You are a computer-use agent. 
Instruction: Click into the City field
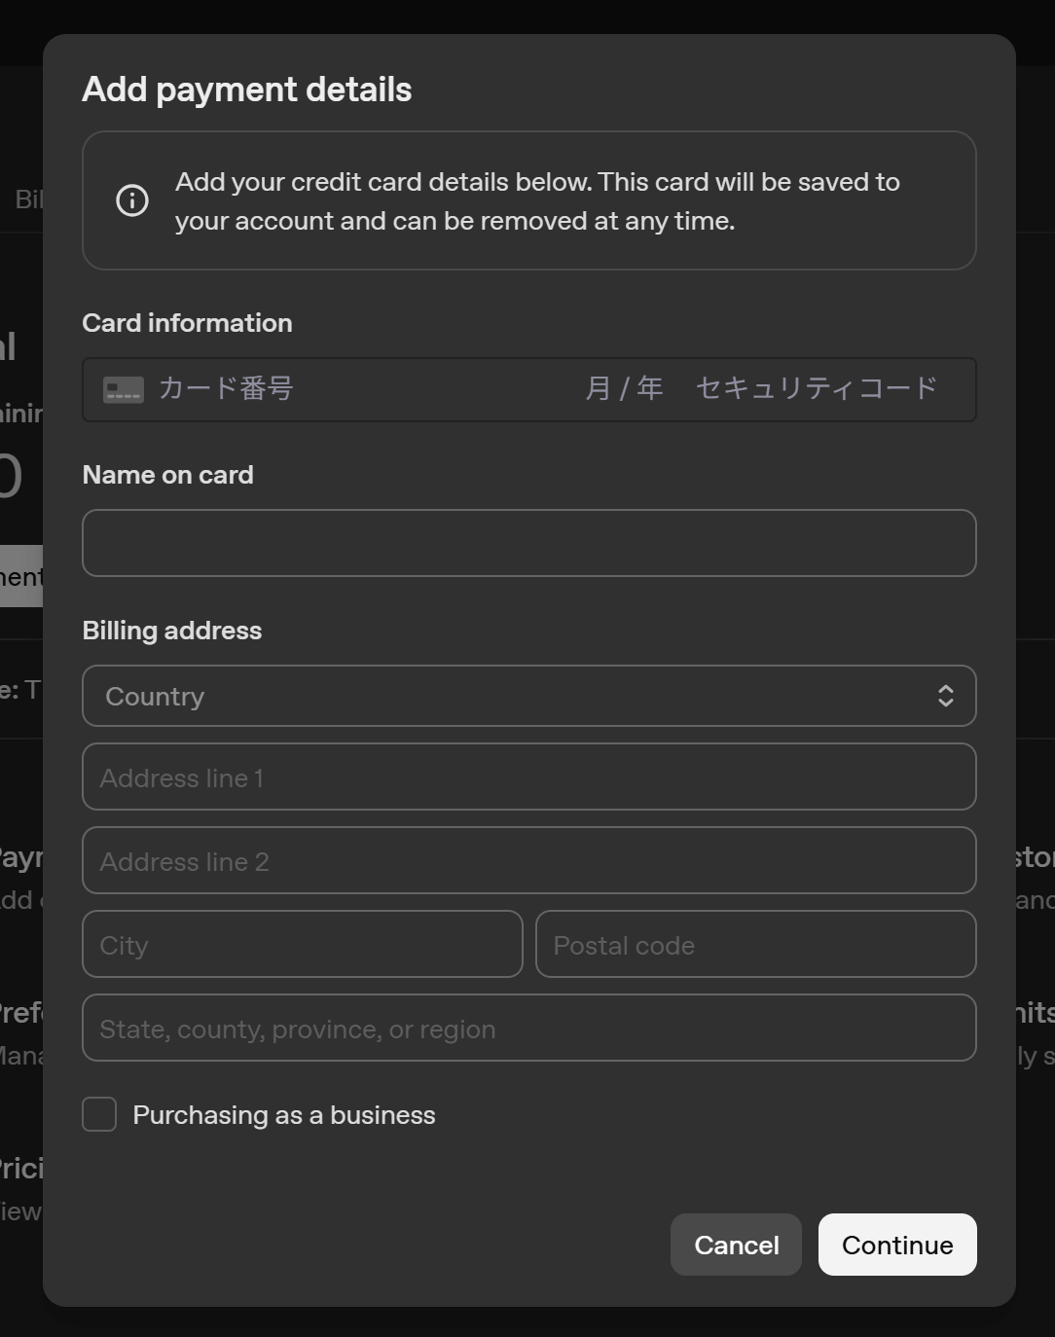pyautogui.click(x=302, y=944)
